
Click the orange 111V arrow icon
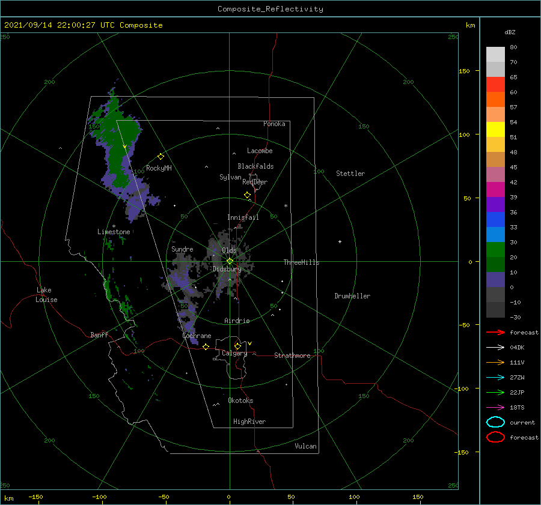click(x=495, y=362)
